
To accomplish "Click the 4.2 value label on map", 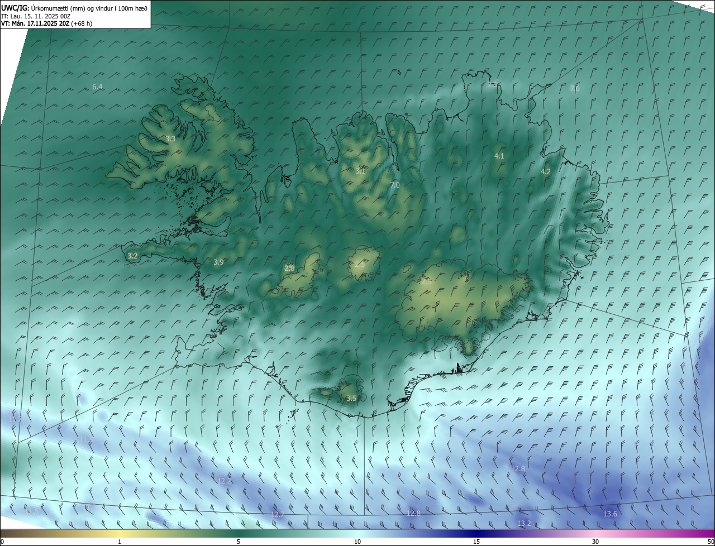I will point(546,172).
